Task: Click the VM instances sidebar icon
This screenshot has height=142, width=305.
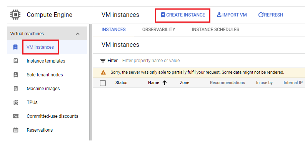Action: (15, 47)
